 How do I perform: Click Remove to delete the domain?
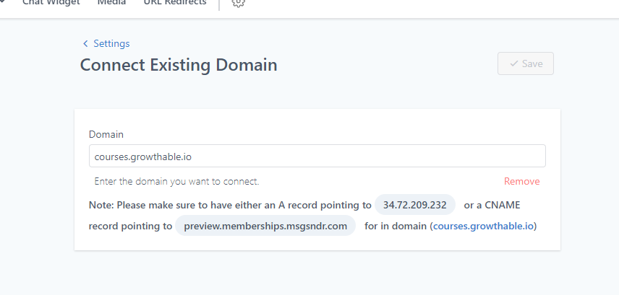coord(521,181)
